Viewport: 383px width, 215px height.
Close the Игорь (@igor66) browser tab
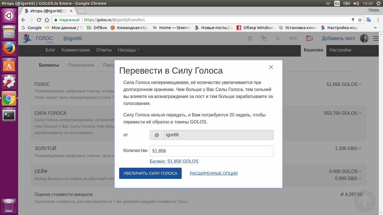click(71, 11)
